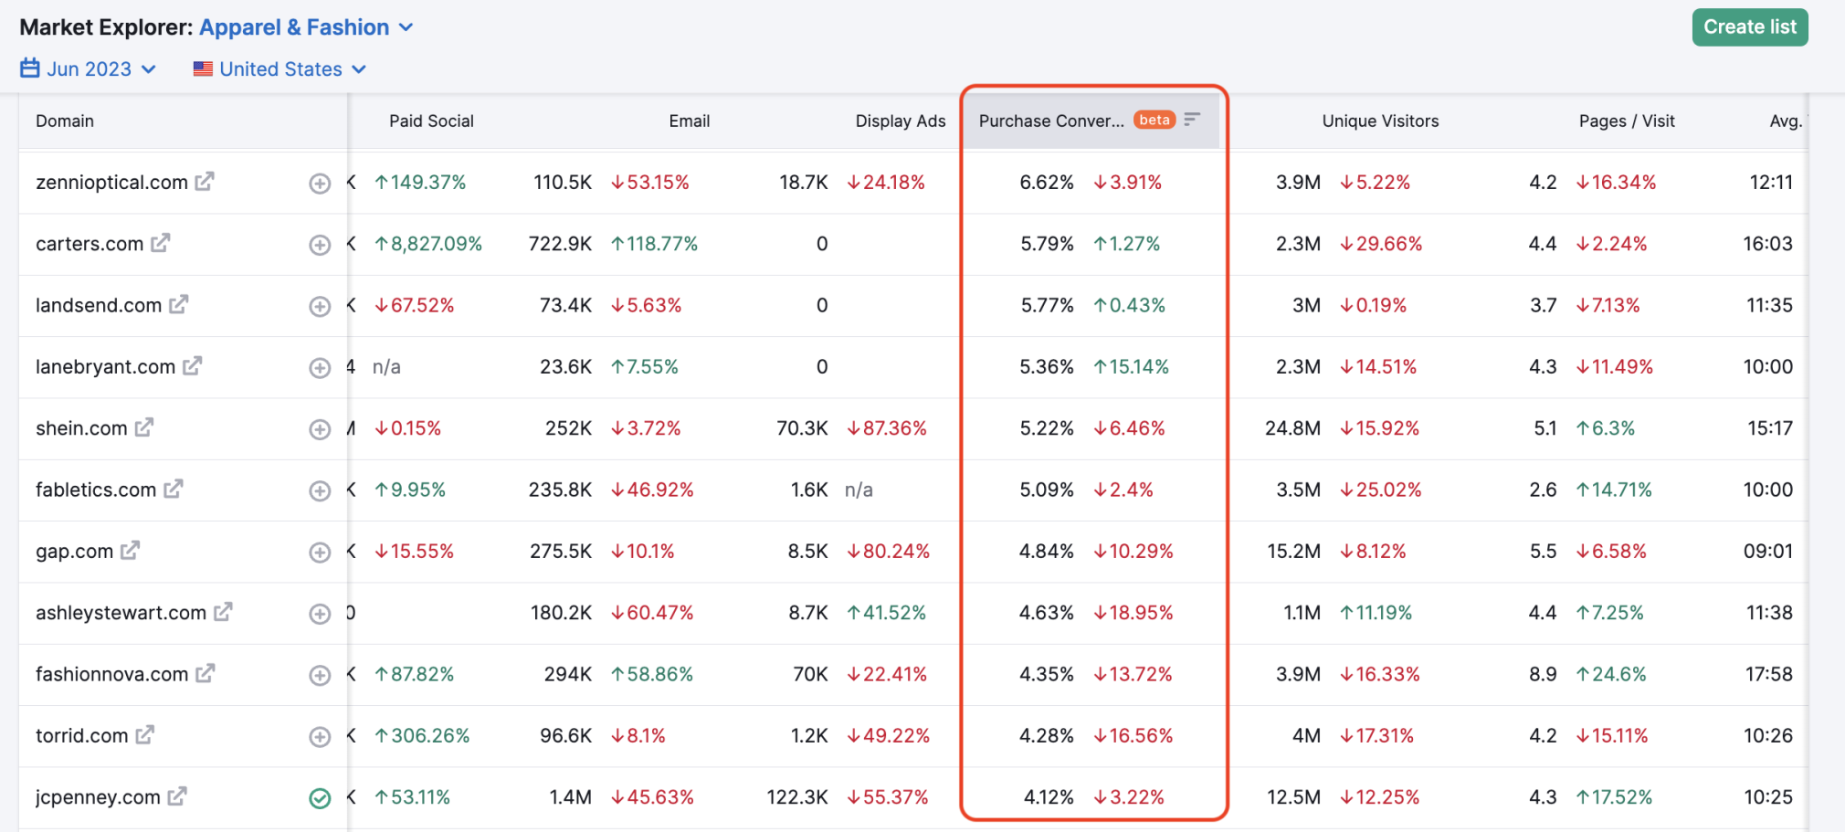Open external link icon for torrid.com
This screenshot has height=832, width=1845.
(x=145, y=733)
